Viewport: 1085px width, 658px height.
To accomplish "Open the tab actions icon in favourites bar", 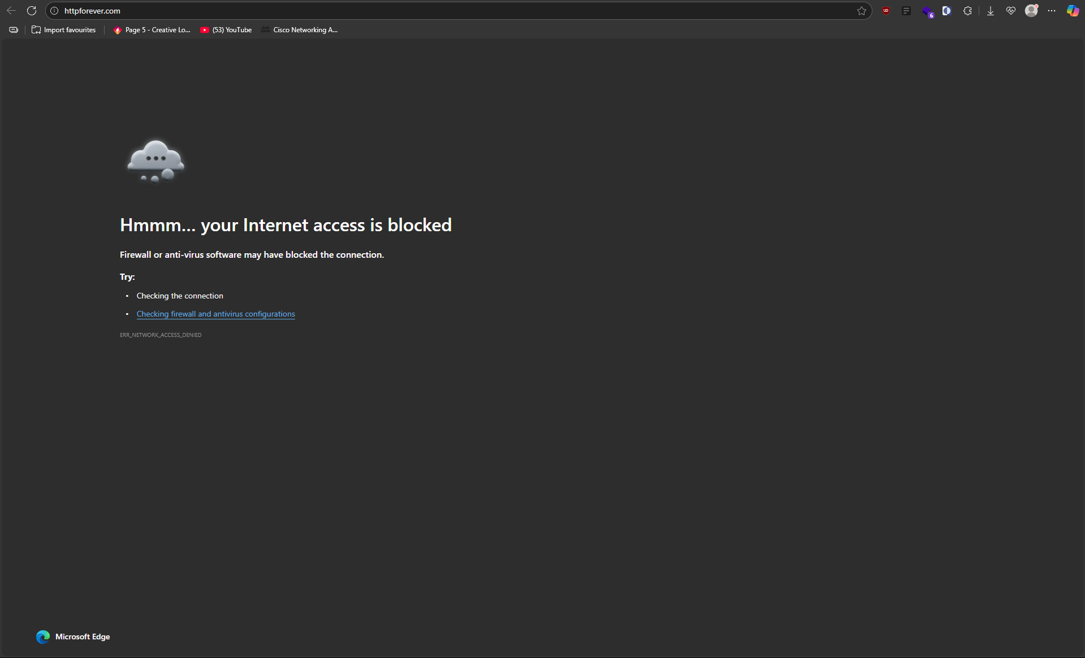I will (14, 30).
